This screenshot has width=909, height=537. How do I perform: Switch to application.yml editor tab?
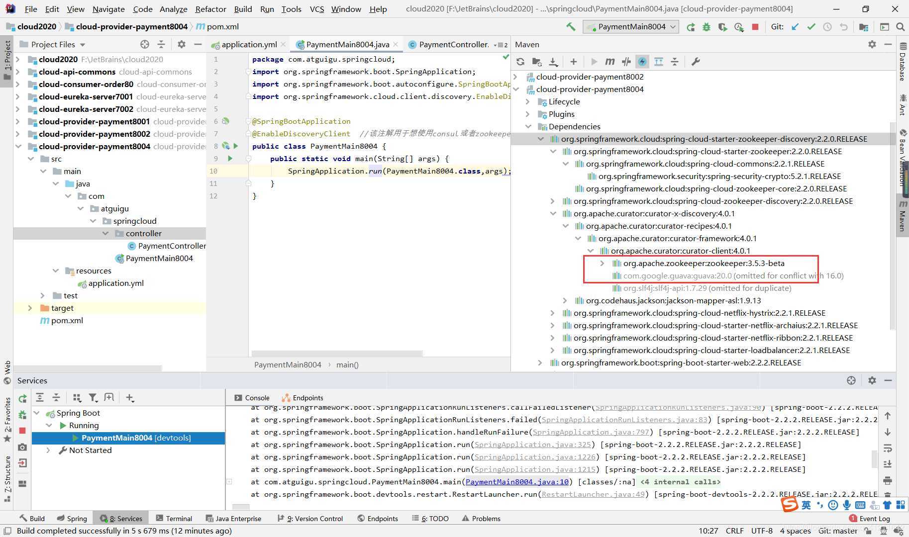tap(249, 44)
